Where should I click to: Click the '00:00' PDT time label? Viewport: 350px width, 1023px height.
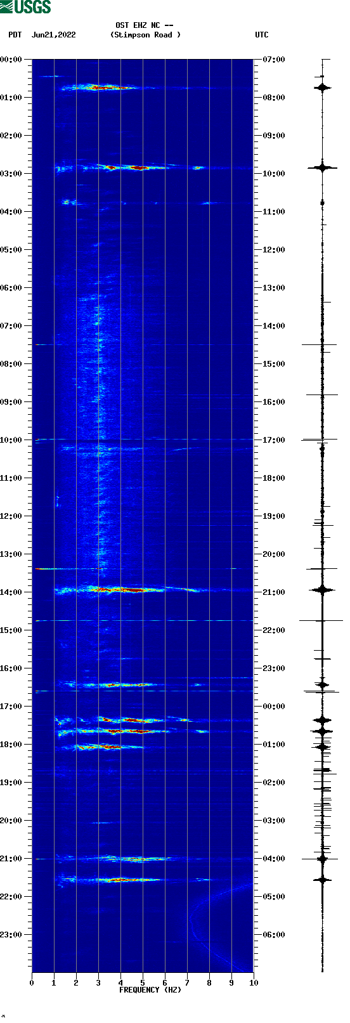point(11,59)
